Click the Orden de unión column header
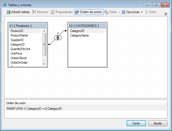This screenshot has width=172, height=131. click(86, 103)
